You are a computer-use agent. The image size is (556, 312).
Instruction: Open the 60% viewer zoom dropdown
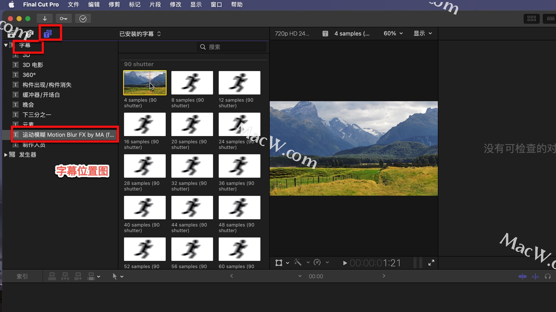393,34
